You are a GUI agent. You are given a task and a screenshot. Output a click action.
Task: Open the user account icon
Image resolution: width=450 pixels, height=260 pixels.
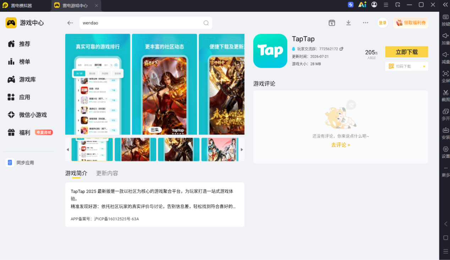click(x=374, y=5)
